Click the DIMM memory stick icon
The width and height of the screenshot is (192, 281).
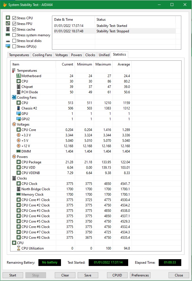coord(19,151)
